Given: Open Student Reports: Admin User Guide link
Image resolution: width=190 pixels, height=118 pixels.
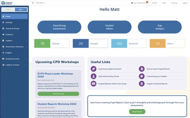Looking at the screenshot, I should click(112, 84).
